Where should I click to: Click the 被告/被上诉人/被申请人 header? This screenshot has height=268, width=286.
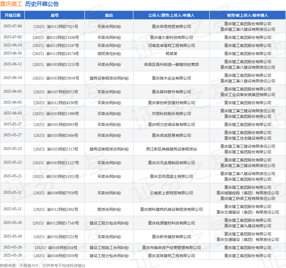pos(247,15)
